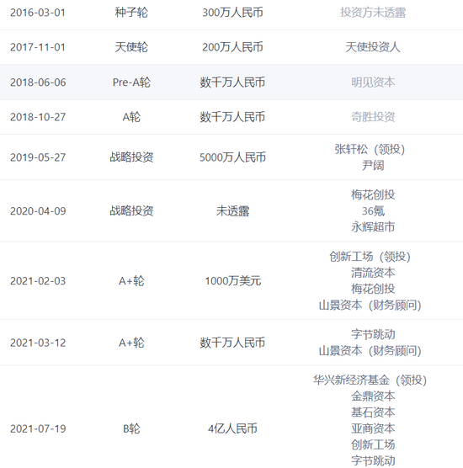Click A轮 in the 2018-10-27 row

[131, 117]
